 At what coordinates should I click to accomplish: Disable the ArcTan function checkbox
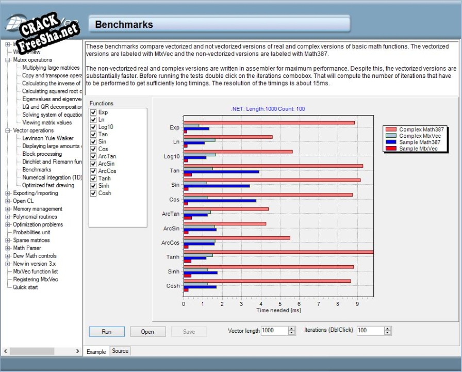[x=93, y=156]
